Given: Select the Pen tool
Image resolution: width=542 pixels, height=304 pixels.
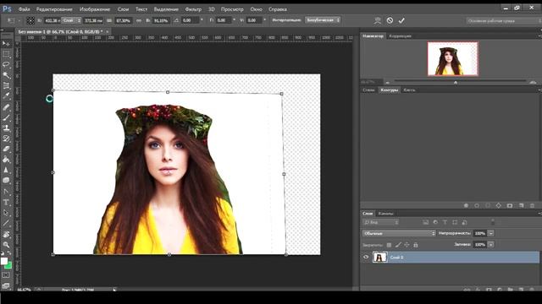Looking at the screenshot, I should click(x=6, y=192).
